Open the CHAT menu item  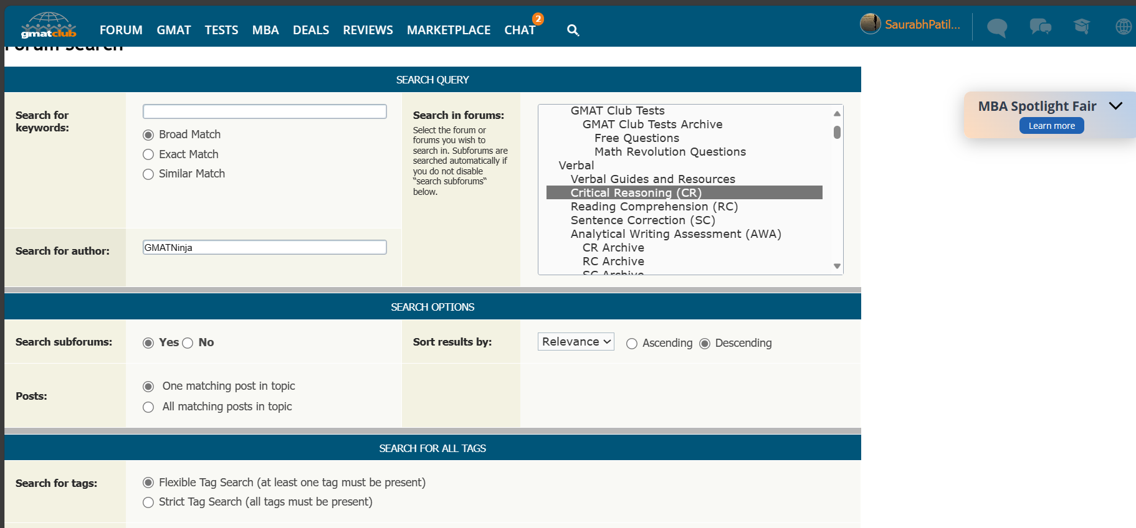click(520, 30)
